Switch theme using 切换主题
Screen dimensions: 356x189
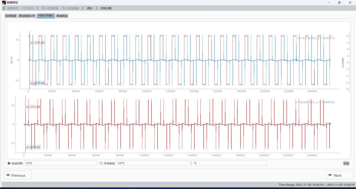pos(106,8)
